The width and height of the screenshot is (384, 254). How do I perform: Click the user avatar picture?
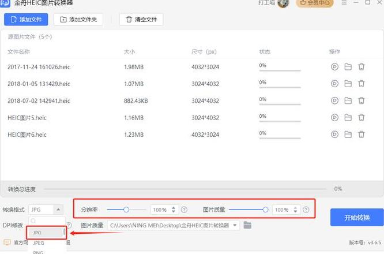[283, 3]
